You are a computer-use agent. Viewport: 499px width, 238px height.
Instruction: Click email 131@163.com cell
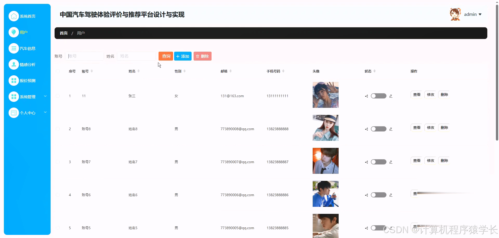click(232, 96)
